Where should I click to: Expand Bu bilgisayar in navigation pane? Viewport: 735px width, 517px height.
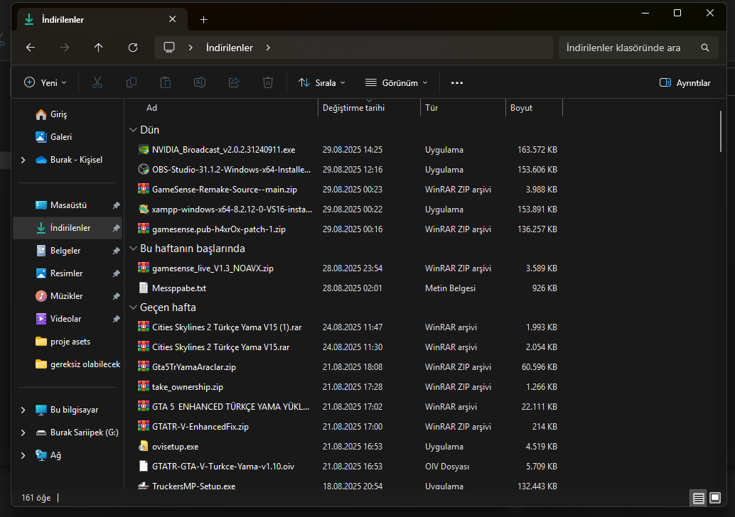pos(23,410)
